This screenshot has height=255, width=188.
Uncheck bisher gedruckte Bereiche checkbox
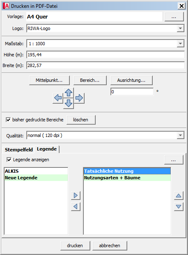(8, 120)
